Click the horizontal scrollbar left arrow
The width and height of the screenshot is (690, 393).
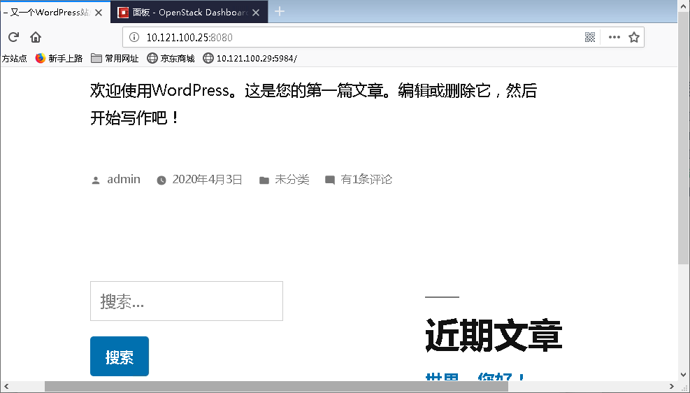point(6,387)
